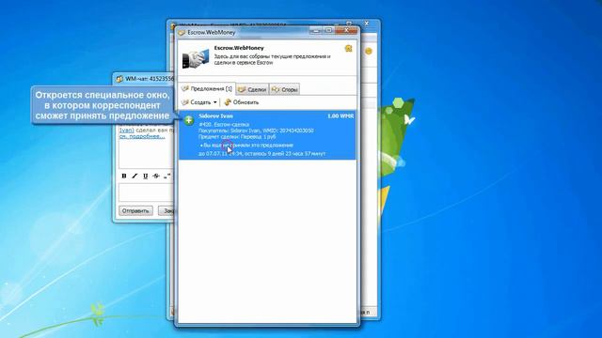Click the message input field in the WM chat

click(147, 192)
